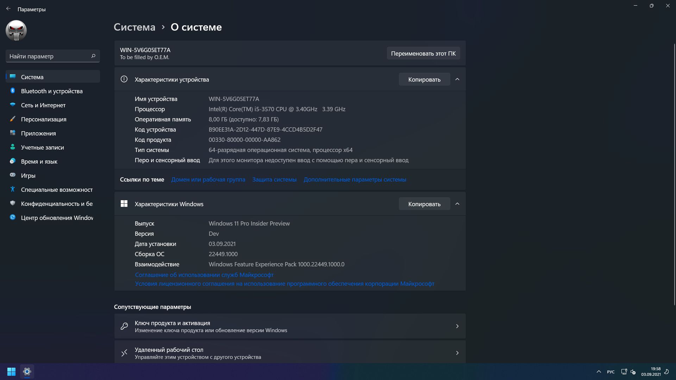Click the Найти параметр search field
Viewport: 676px width, 380px height.
48,56
